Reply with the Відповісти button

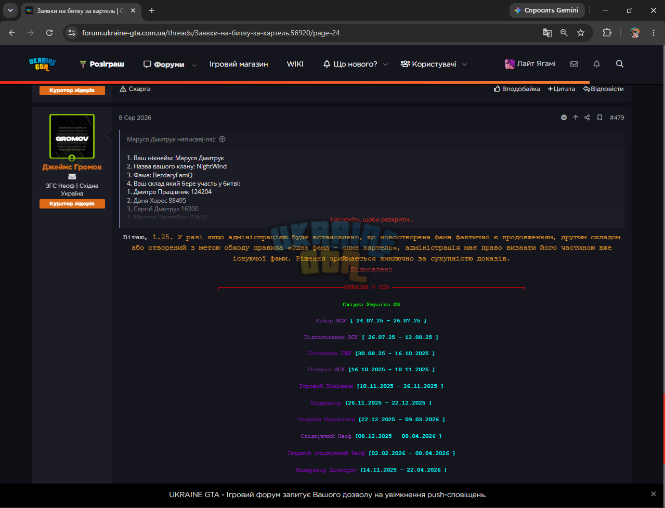click(603, 89)
